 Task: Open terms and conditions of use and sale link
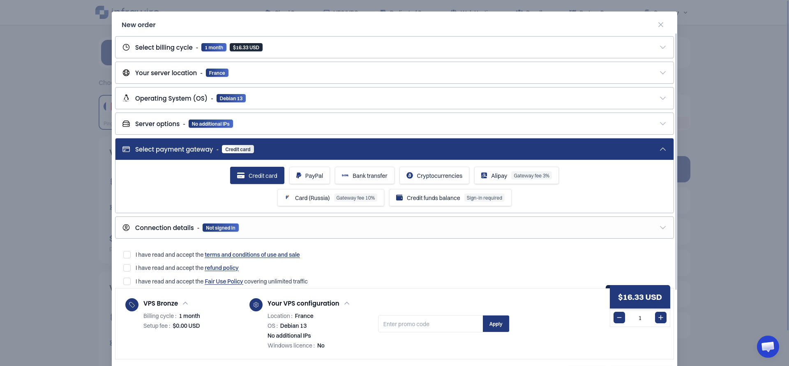click(252, 255)
